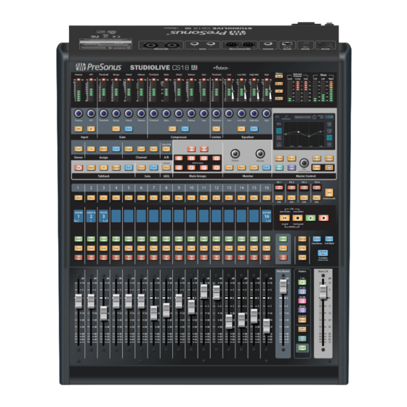Click the return-to-start transport button
This screenshot has width=407, height=407.
(284, 218)
